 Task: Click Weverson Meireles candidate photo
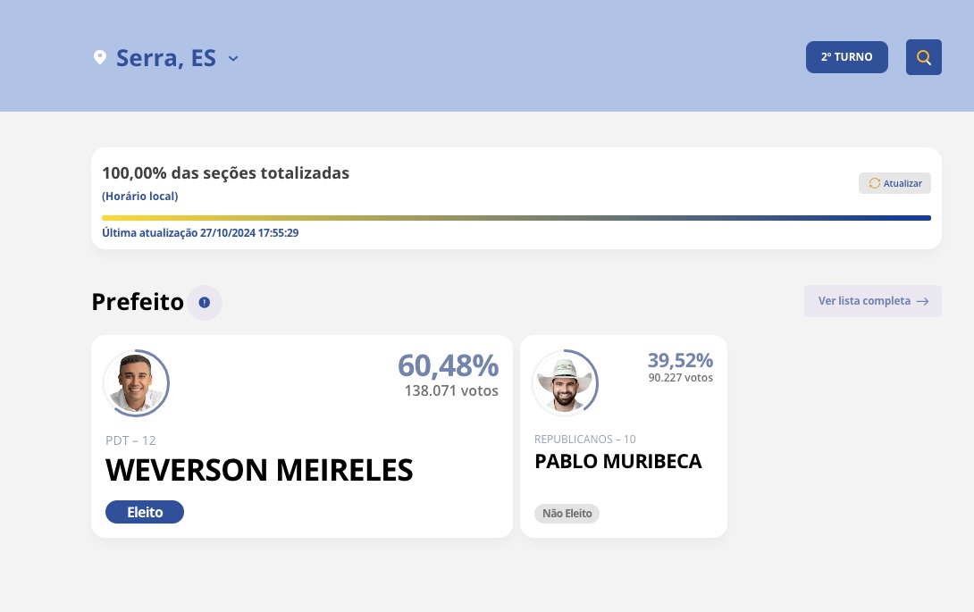(136, 383)
